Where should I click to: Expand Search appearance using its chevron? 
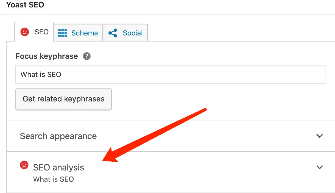(319, 136)
